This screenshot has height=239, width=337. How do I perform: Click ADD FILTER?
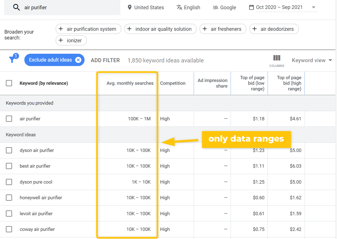[x=105, y=60]
